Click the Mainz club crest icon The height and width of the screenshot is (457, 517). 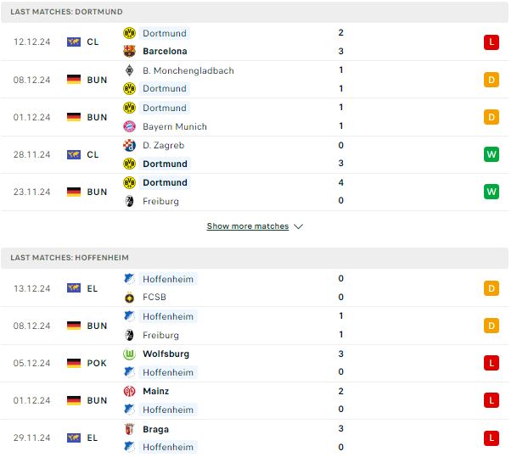coord(129,391)
